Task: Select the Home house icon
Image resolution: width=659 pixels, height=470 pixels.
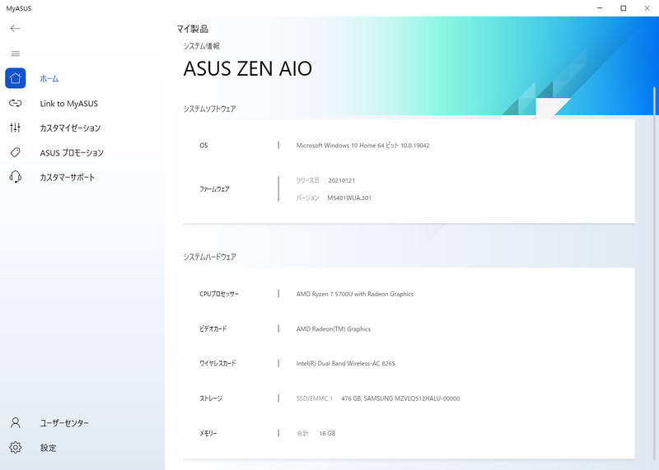Action: point(16,78)
